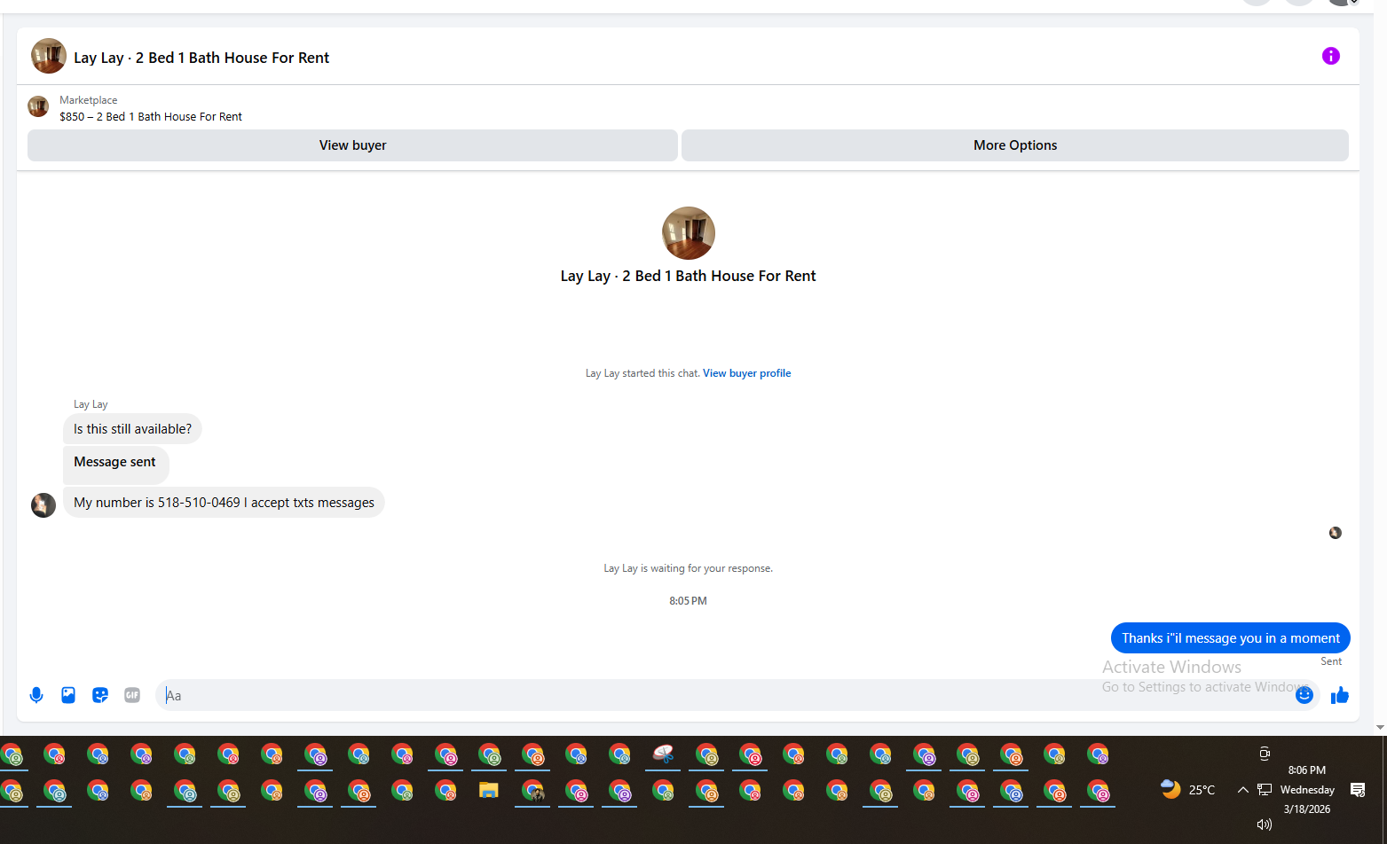Open the weather widget showing 25°C
1387x844 pixels.
(x=1187, y=789)
